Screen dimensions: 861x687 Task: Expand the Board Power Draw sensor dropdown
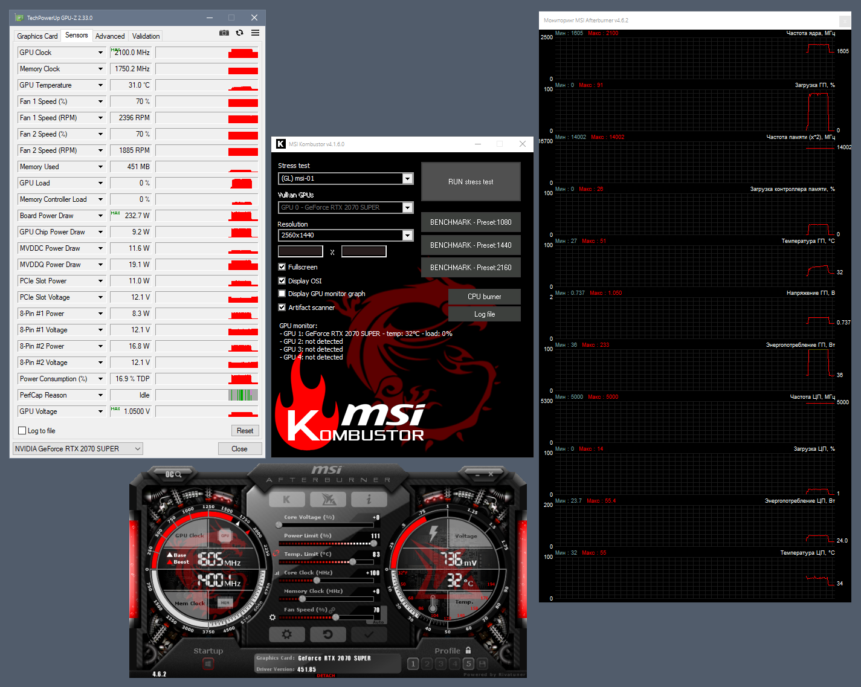pyautogui.click(x=101, y=216)
